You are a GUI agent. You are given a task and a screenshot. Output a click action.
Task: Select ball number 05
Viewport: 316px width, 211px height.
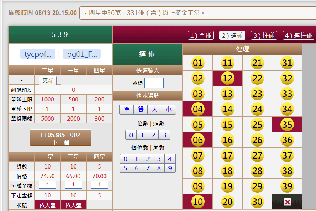tap(198, 125)
